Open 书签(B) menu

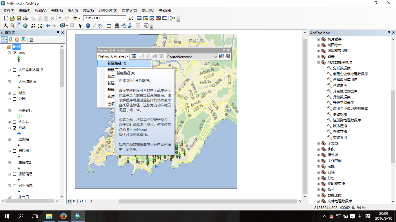[57, 10]
